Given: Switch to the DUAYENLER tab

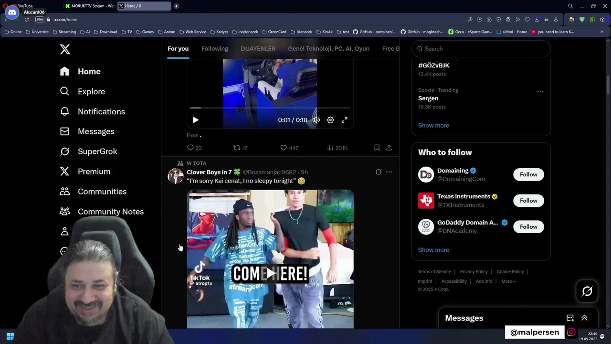Looking at the screenshot, I should 258,49.
